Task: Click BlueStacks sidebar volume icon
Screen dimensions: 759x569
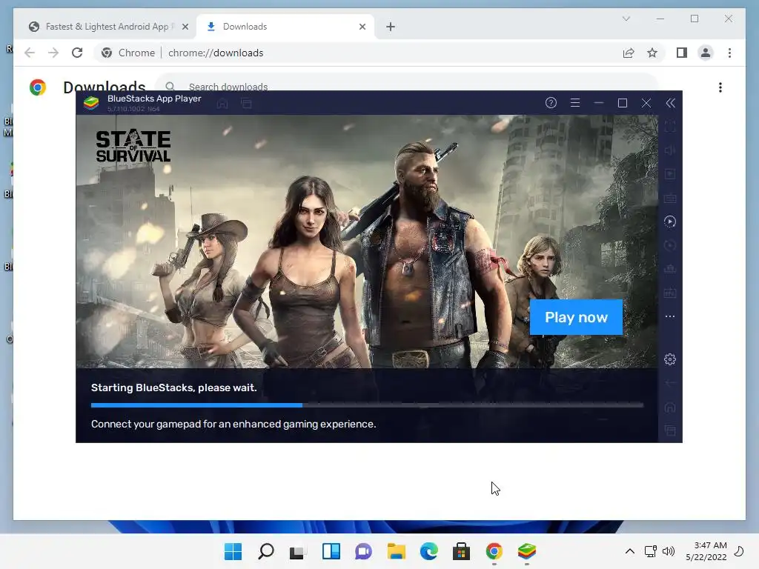Action: [x=670, y=150]
